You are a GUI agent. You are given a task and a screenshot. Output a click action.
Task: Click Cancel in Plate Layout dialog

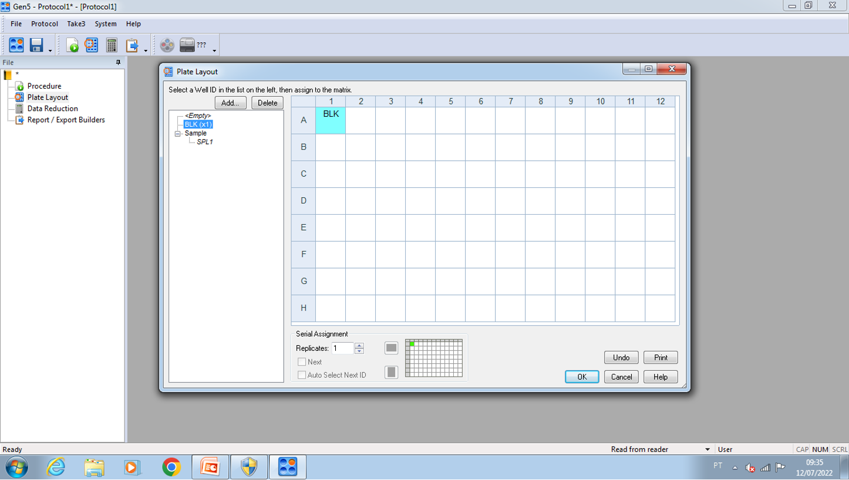(621, 377)
